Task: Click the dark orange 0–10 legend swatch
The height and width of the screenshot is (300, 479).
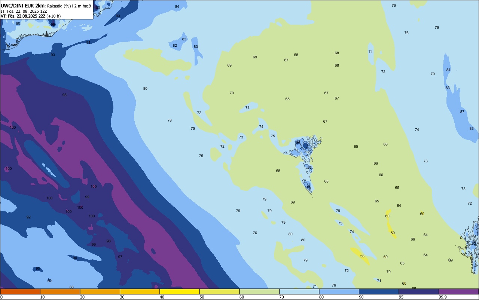Action: pos(20,291)
